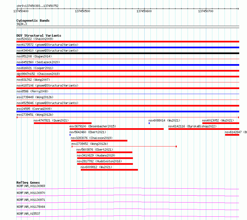Click esv24595 (Conrad2009) label

(34, 109)
